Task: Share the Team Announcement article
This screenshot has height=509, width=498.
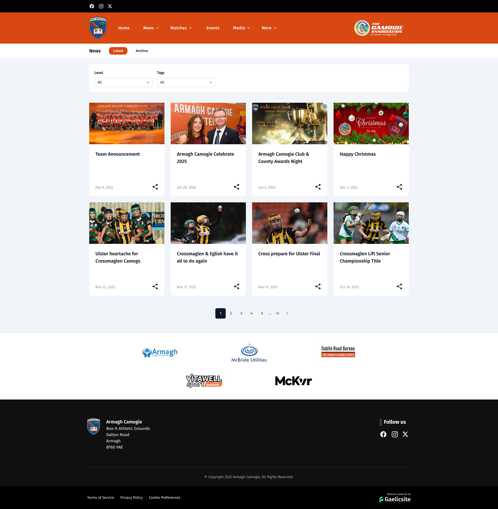Action: pyautogui.click(x=155, y=187)
